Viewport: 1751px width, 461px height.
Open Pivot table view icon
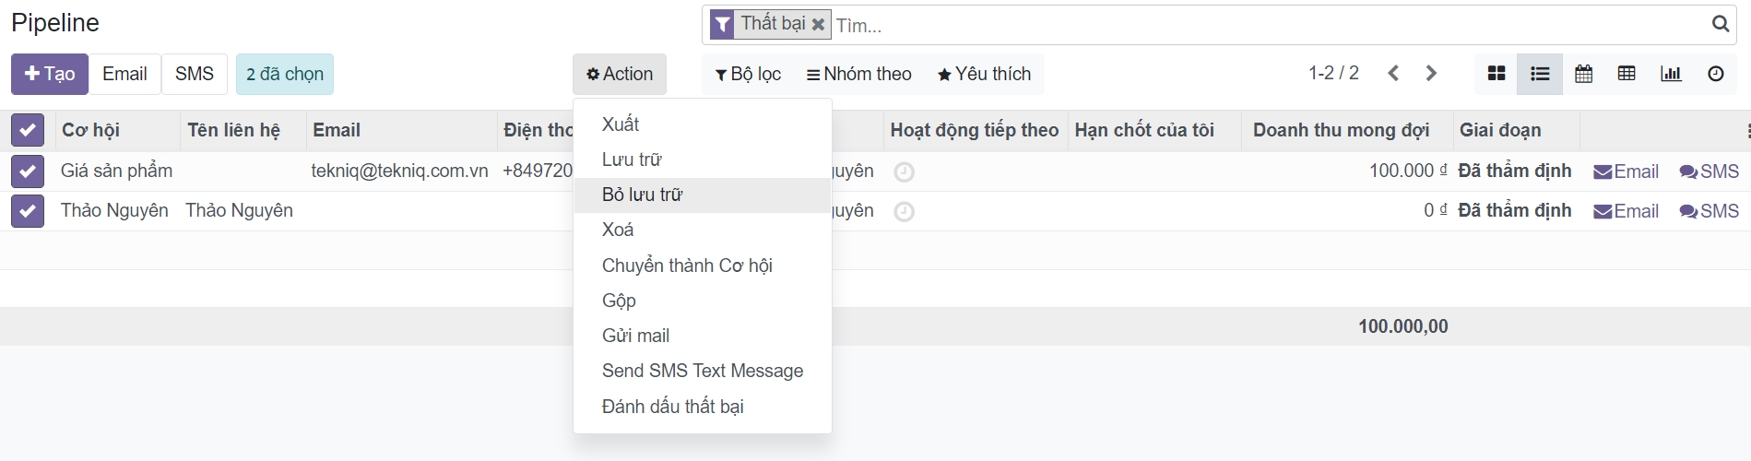pyautogui.click(x=1627, y=74)
